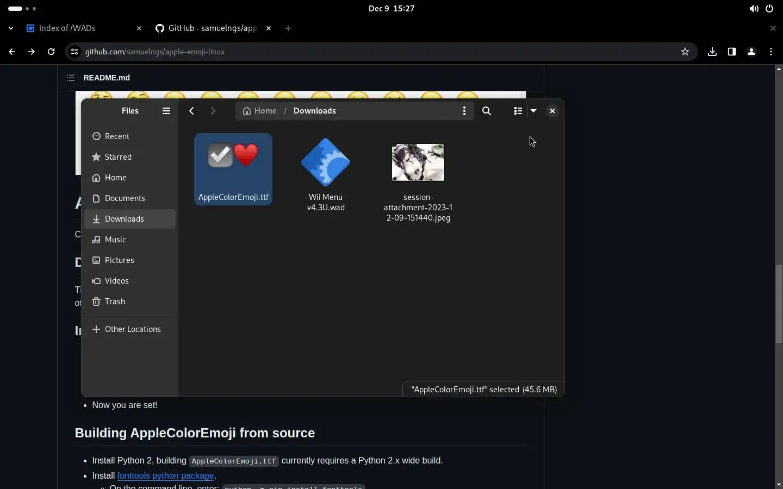
Task: Switch Files to list view
Action: click(518, 111)
